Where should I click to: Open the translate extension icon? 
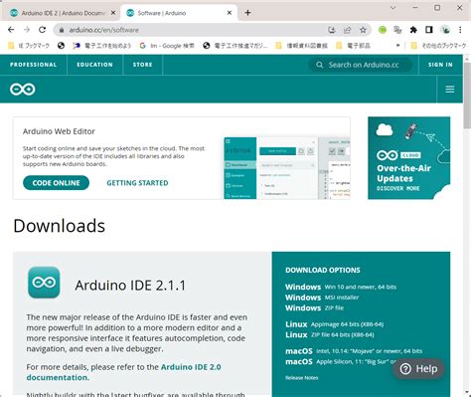397,30
